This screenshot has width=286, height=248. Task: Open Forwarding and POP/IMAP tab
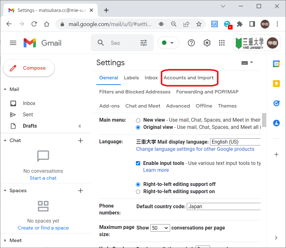pyautogui.click(x=207, y=92)
